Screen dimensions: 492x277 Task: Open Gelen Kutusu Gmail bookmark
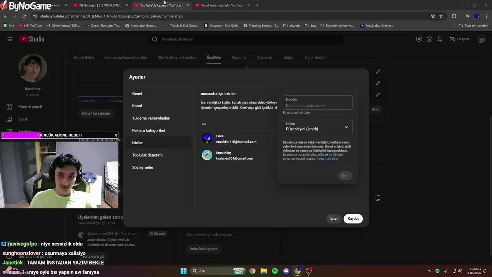pos(63,26)
